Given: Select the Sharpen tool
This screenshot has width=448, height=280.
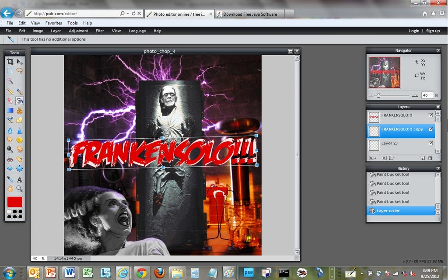Looking at the screenshot, I should pyautogui.click(x=19, y=130).
